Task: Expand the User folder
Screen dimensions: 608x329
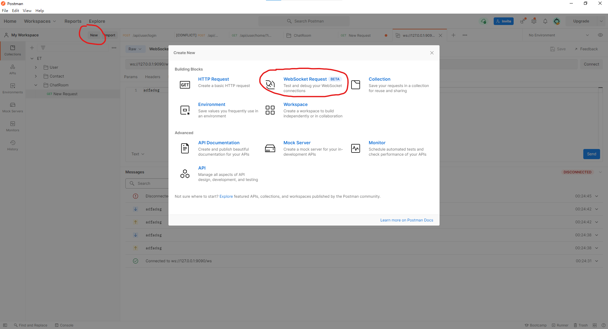Action: click(36, 67)
